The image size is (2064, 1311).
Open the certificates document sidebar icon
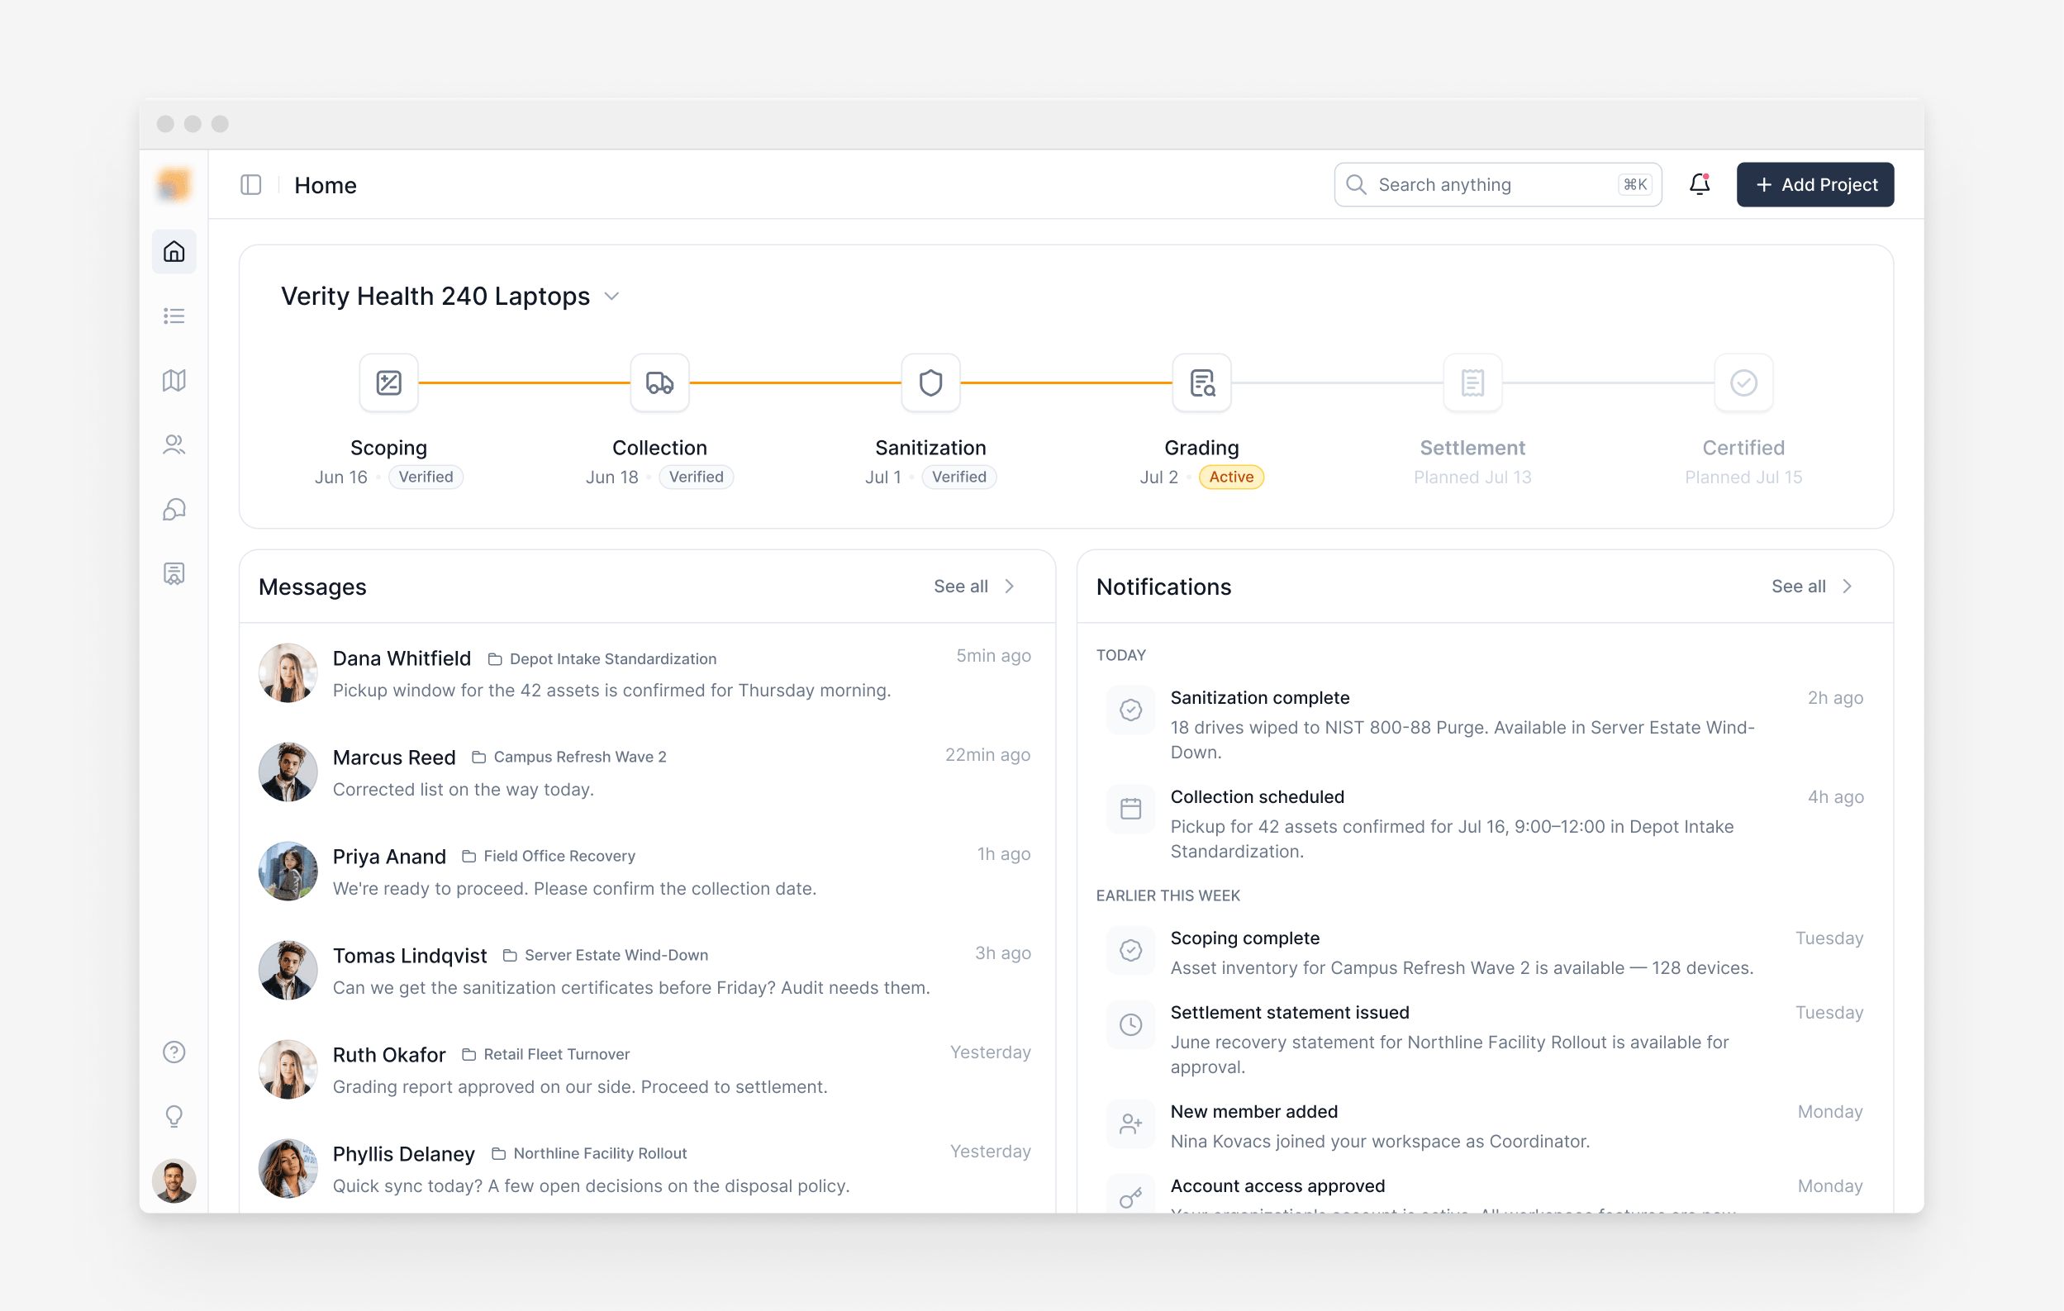tap(174, 573)
